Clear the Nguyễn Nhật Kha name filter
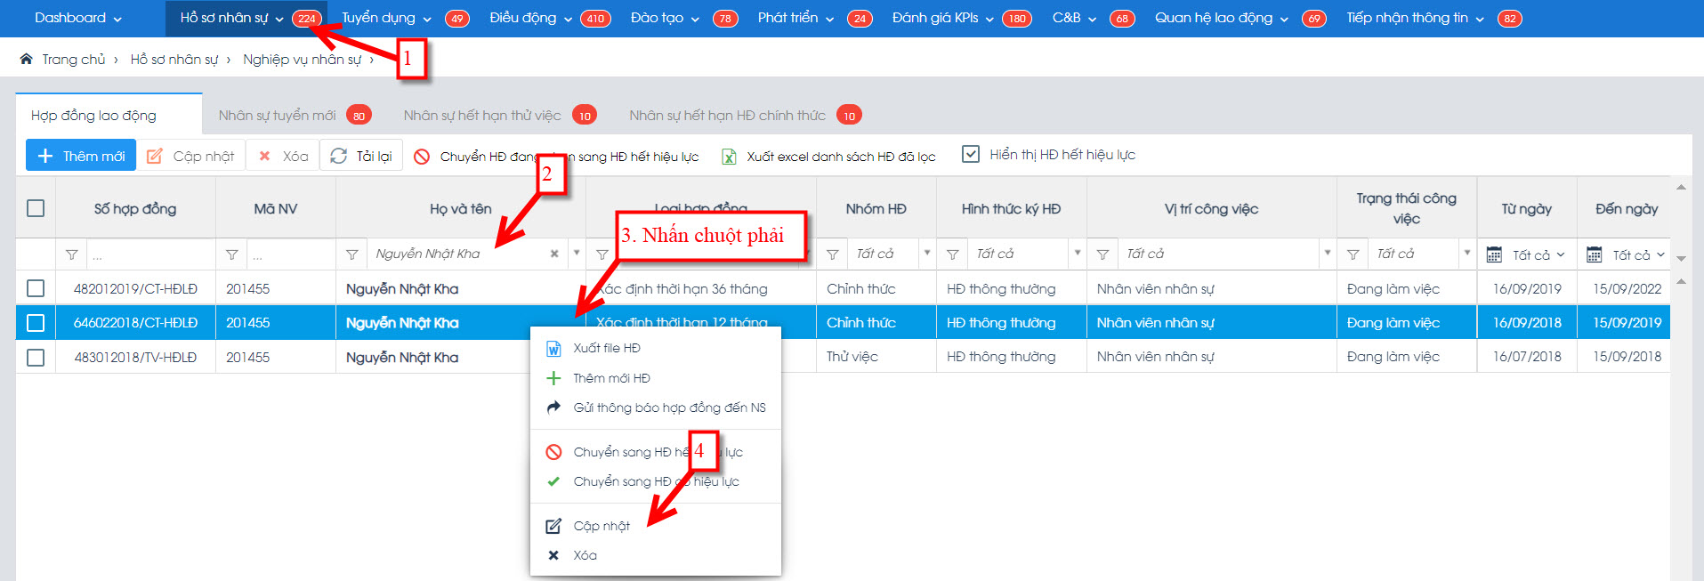 coord(554,254)
